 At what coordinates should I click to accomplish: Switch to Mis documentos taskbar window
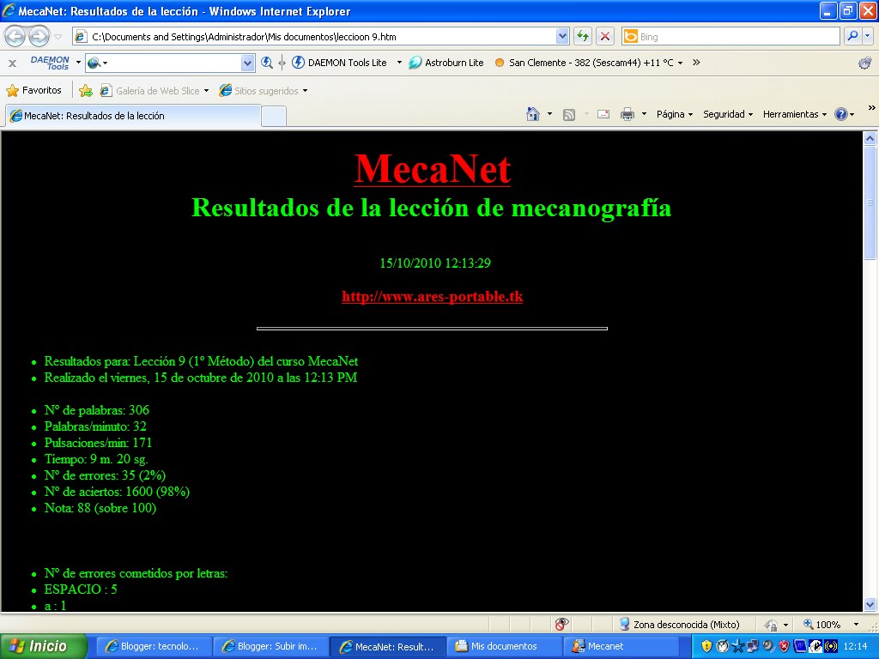coord(504,646)
